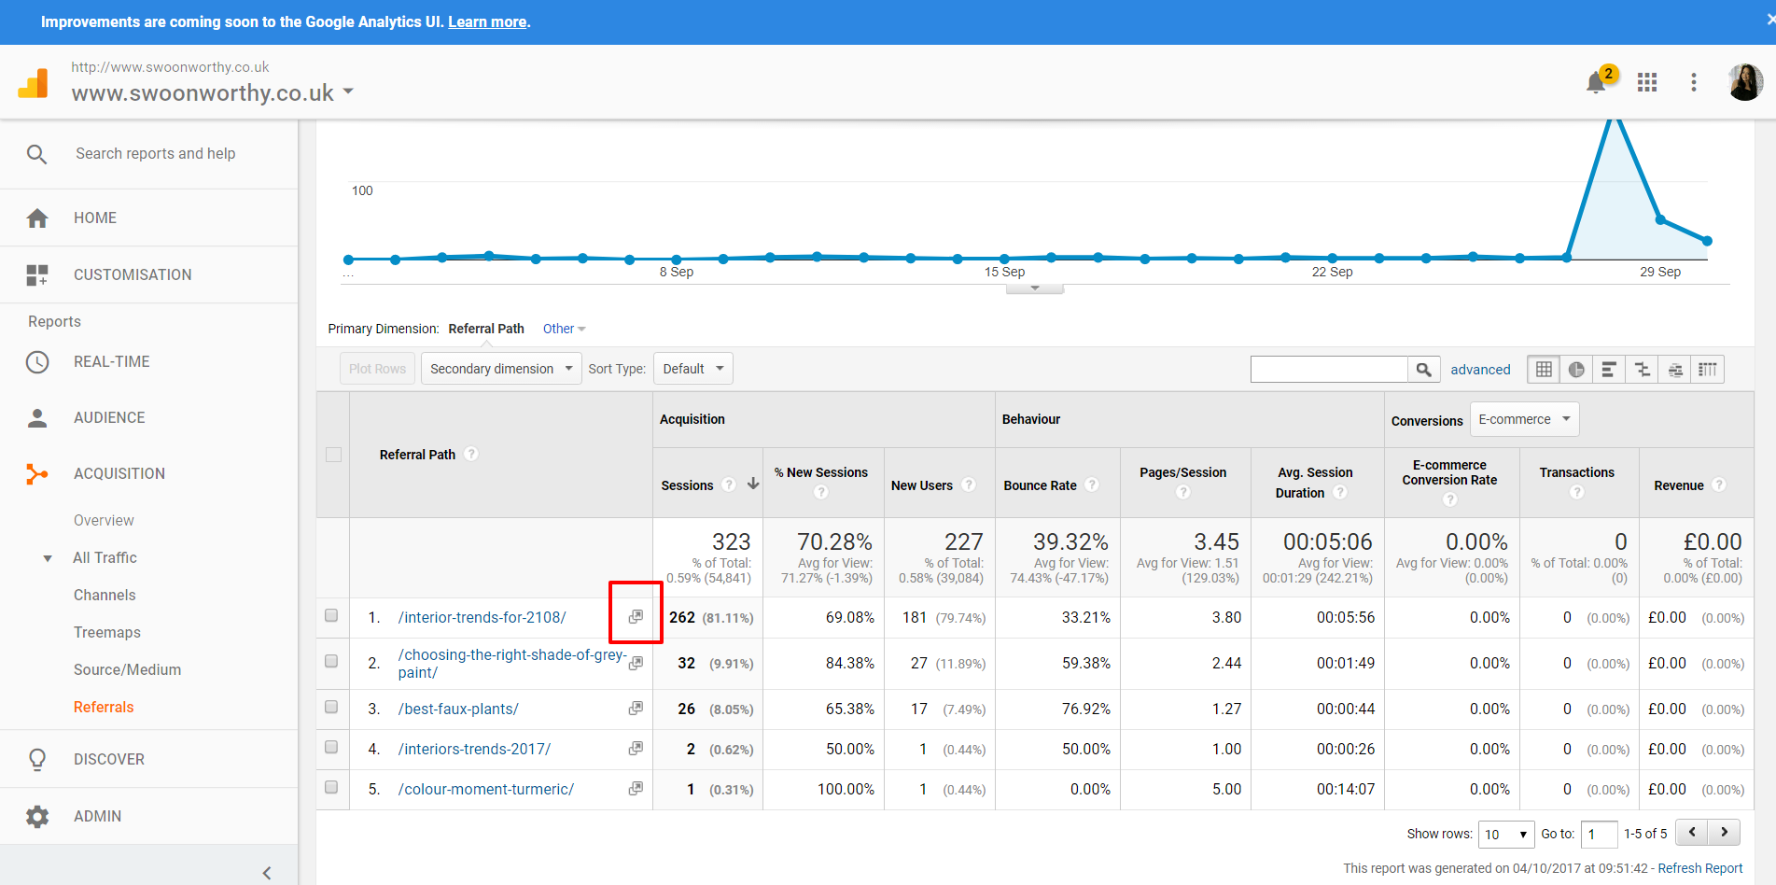The width and height of the screenshot is (1776, 885).
Task: Switch to the data table view icon
Action: [1544, 370]
